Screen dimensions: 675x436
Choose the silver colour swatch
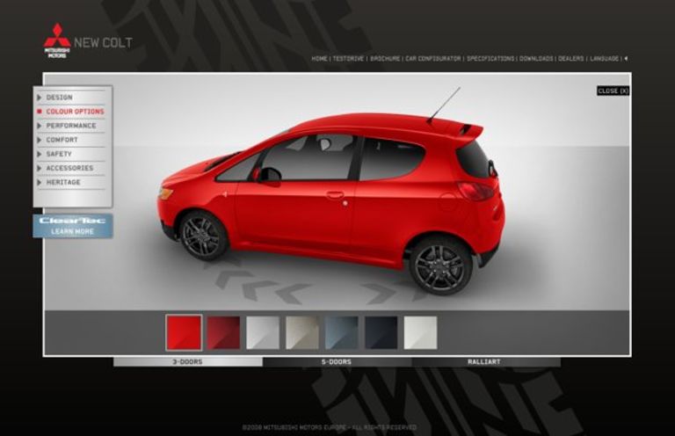(263, 332)
